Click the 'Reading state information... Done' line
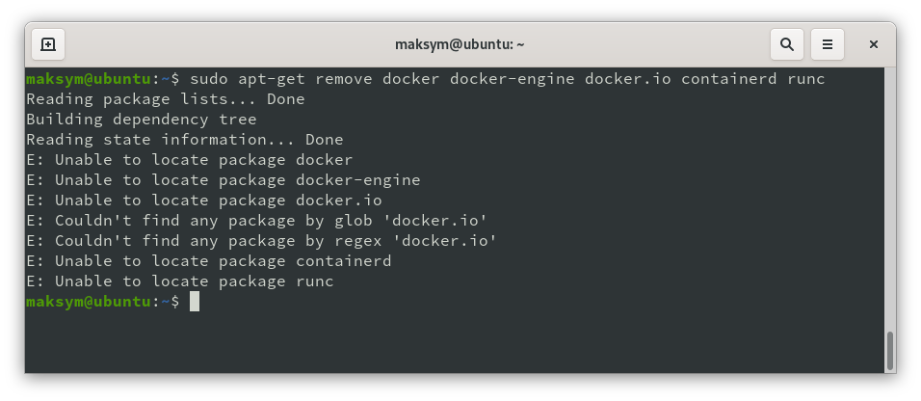Screen dimensions: 921x401 [184, 140]
